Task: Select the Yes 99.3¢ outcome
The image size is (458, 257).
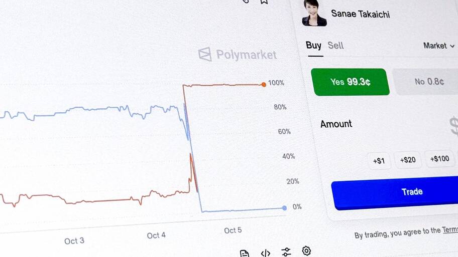Action: 350,82
